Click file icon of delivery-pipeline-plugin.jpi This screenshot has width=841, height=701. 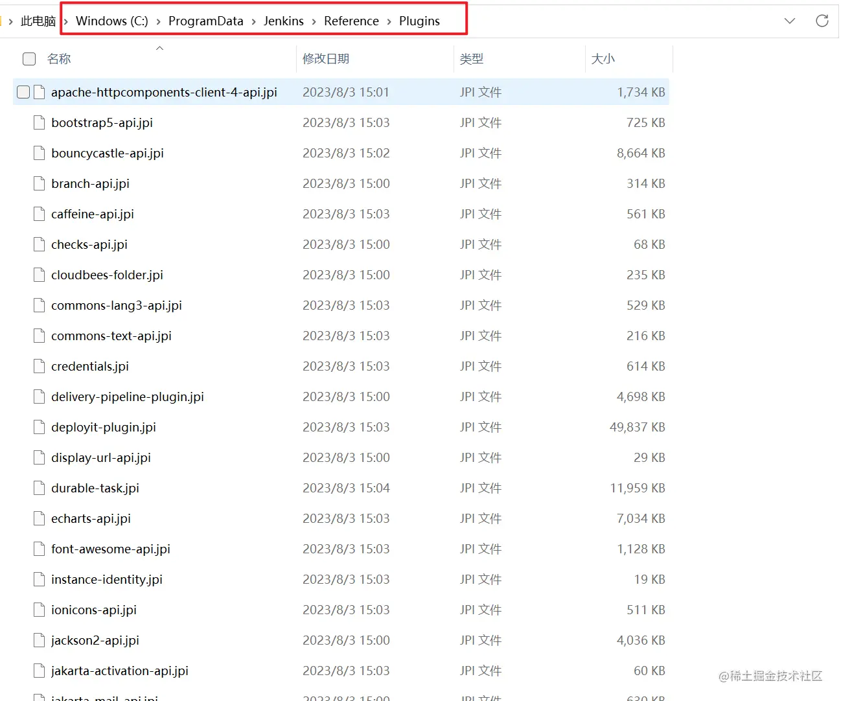40,396
